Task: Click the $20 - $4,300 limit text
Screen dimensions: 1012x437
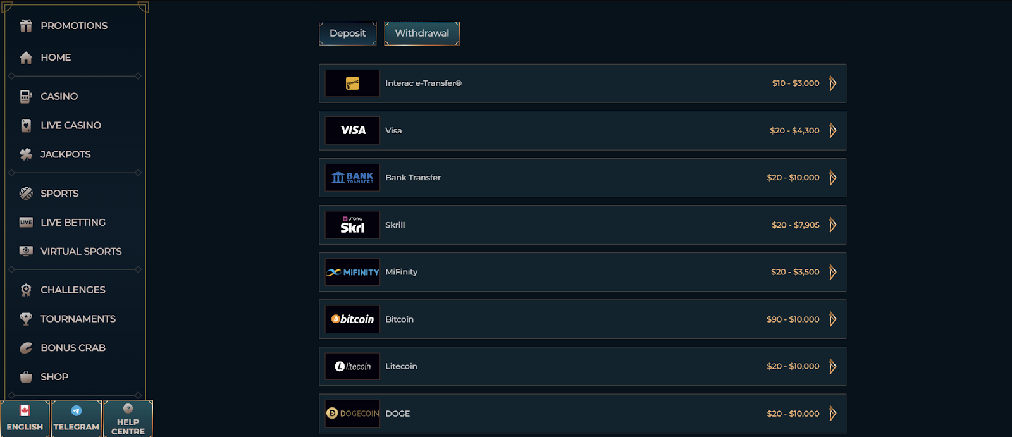Action: 794,130
